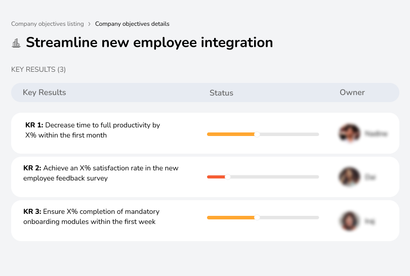Click the company building icon by the title

[16, 43]
